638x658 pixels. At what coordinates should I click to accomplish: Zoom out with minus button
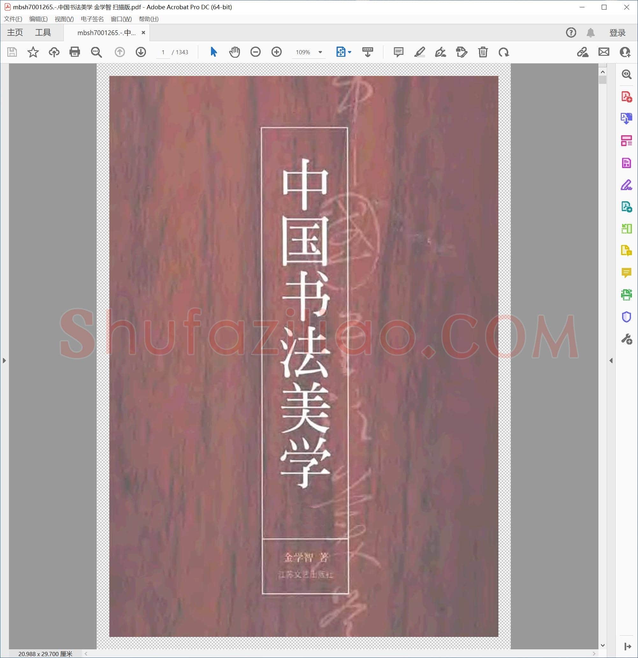coord(256,52)
